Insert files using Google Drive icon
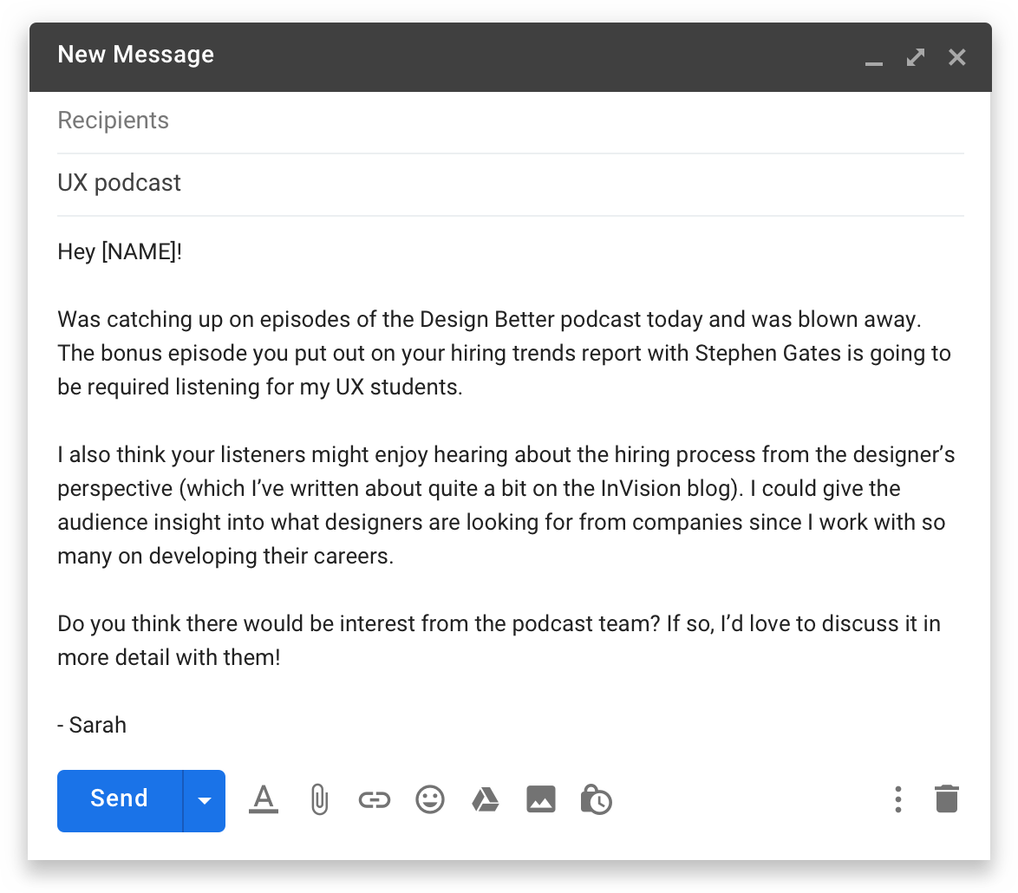1018x893 pixels. 485,799
